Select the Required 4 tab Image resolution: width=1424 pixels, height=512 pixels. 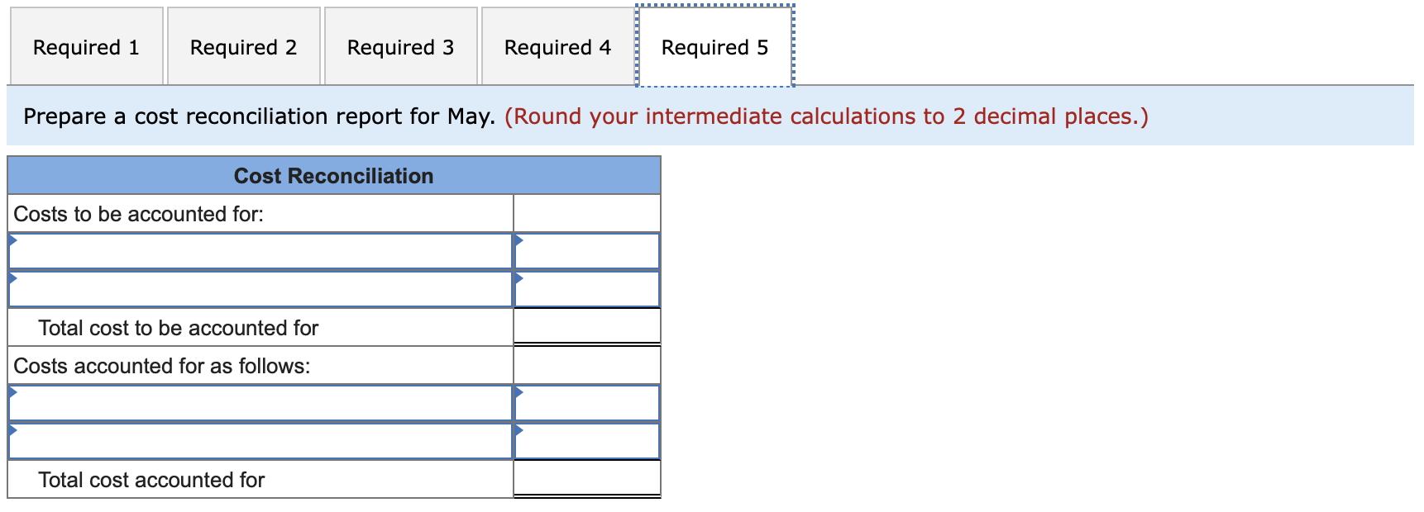pos(557,47)
